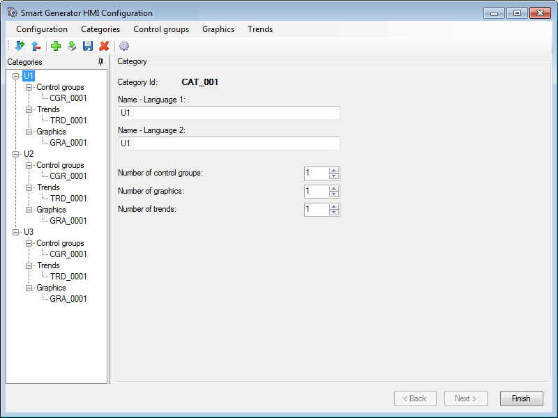
Task: Click the red X delete icon
Action: click(104, 46)
